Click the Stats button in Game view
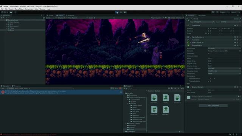242x136 pixels. click(x=173, y=18)
